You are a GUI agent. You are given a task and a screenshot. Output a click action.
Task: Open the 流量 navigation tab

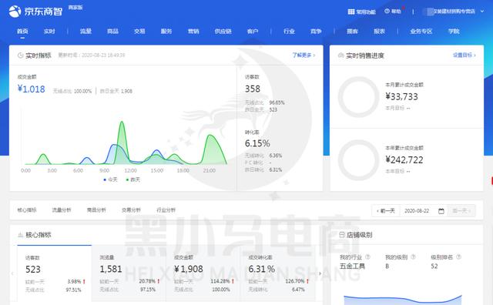tap(86, 31)
